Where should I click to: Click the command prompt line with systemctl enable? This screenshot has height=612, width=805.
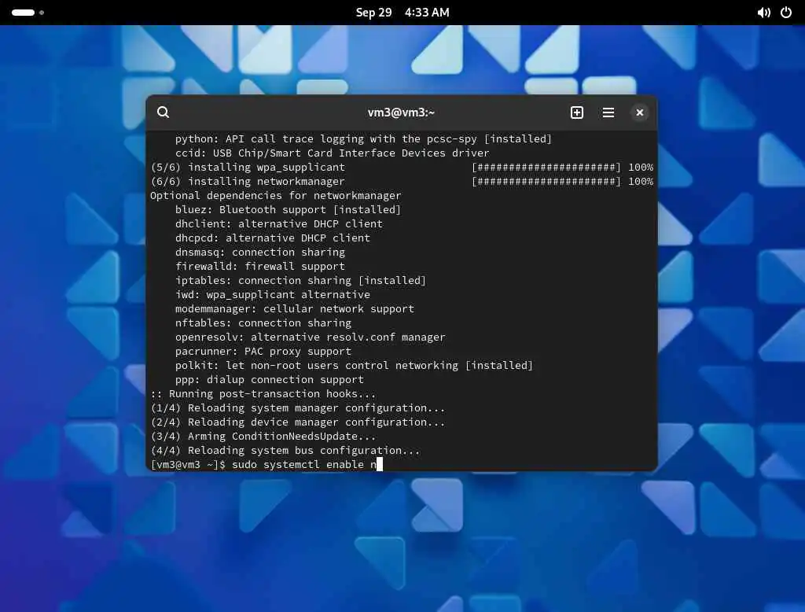[x=266, y=465]
